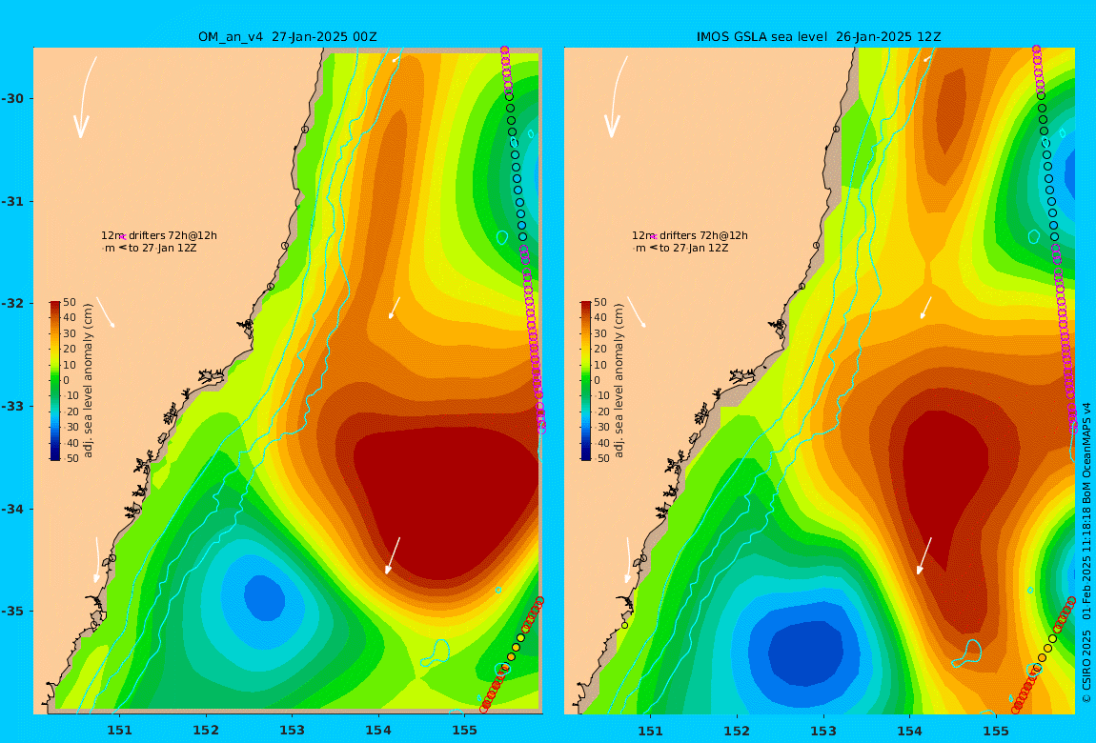Screen dimensions: 1096x743
Task: Click the 0 tick on left color bar
Action: coord(67,381)
